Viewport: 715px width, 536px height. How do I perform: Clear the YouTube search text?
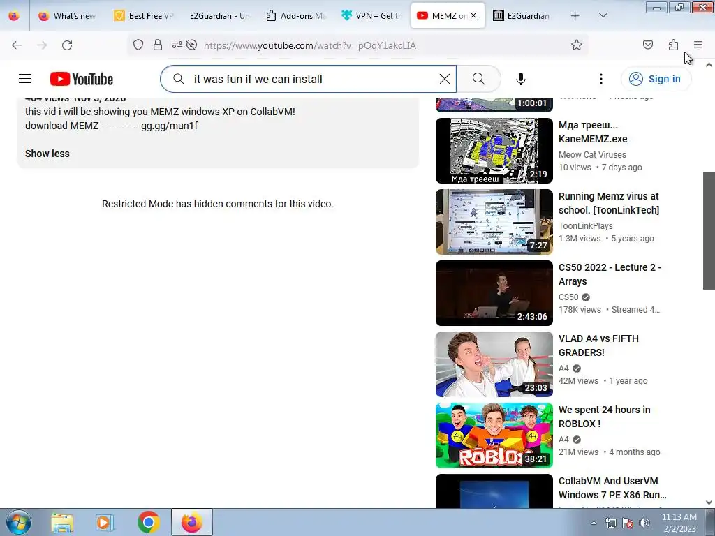pos(445,79)
